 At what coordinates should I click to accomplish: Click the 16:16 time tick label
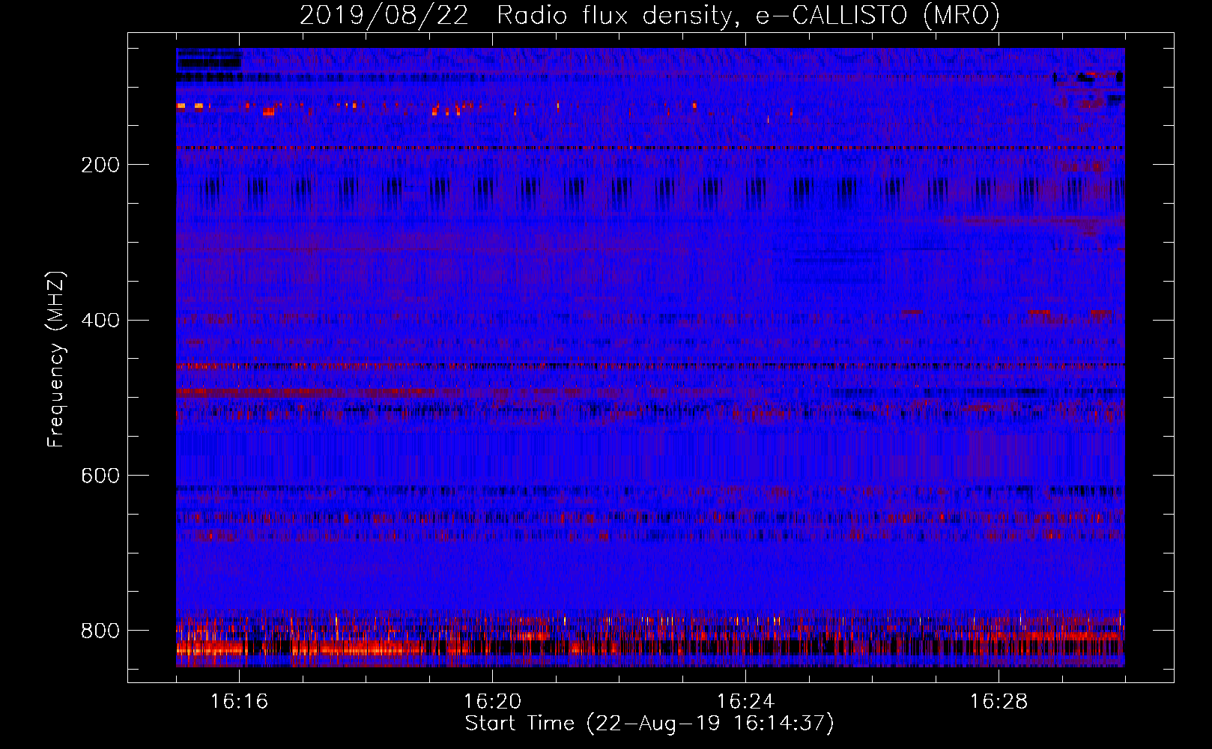pos(240,701)
